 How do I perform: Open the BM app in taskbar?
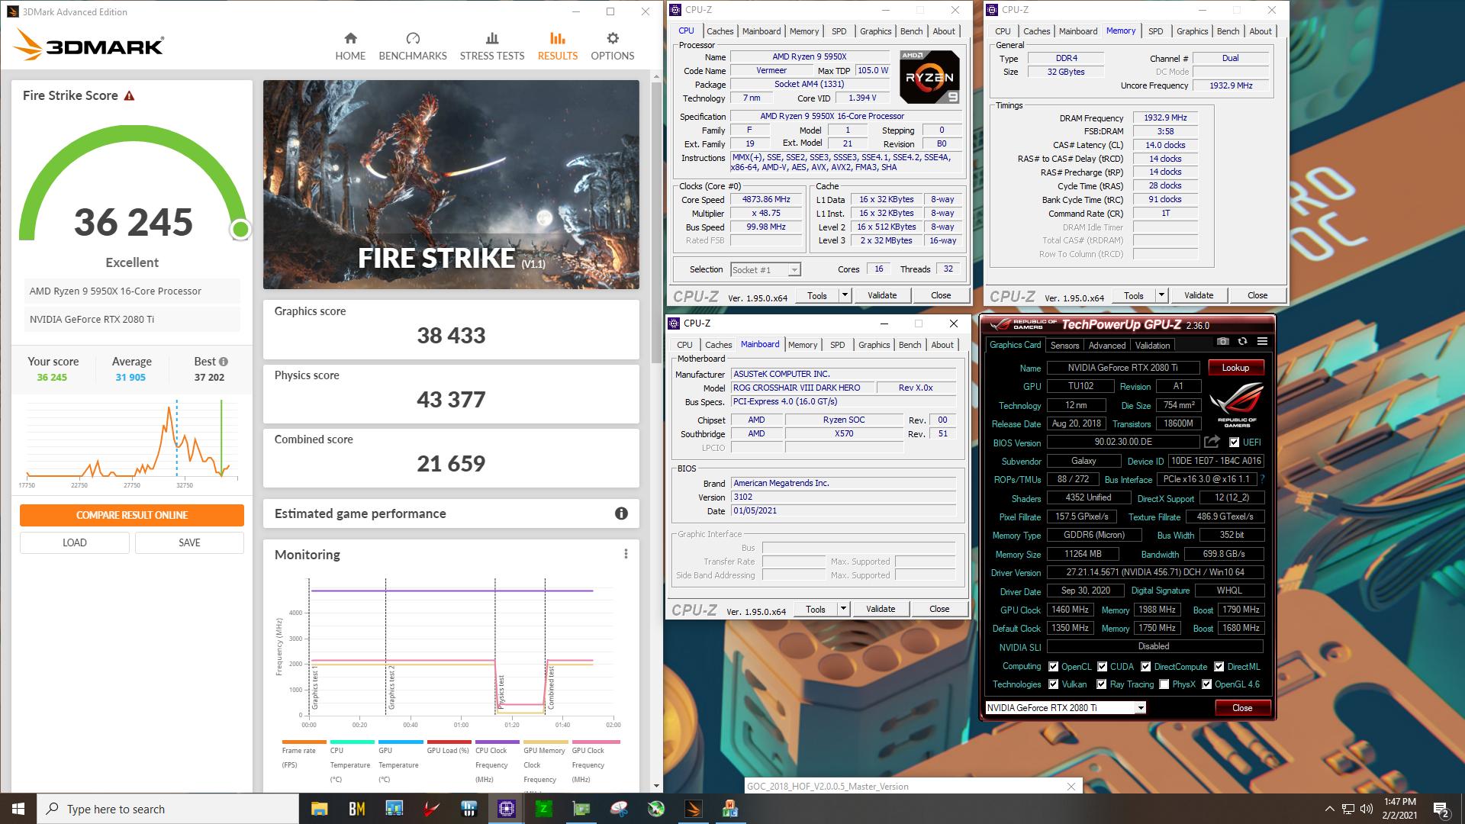tap(356, 809)
